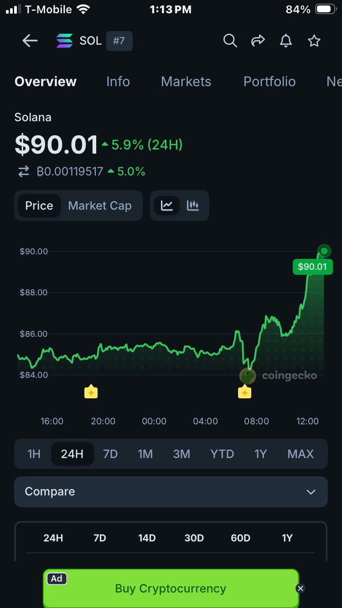Screen dimensions: 342x608
Task: Tap the back arrow icon
Action: tap(30, 41)
